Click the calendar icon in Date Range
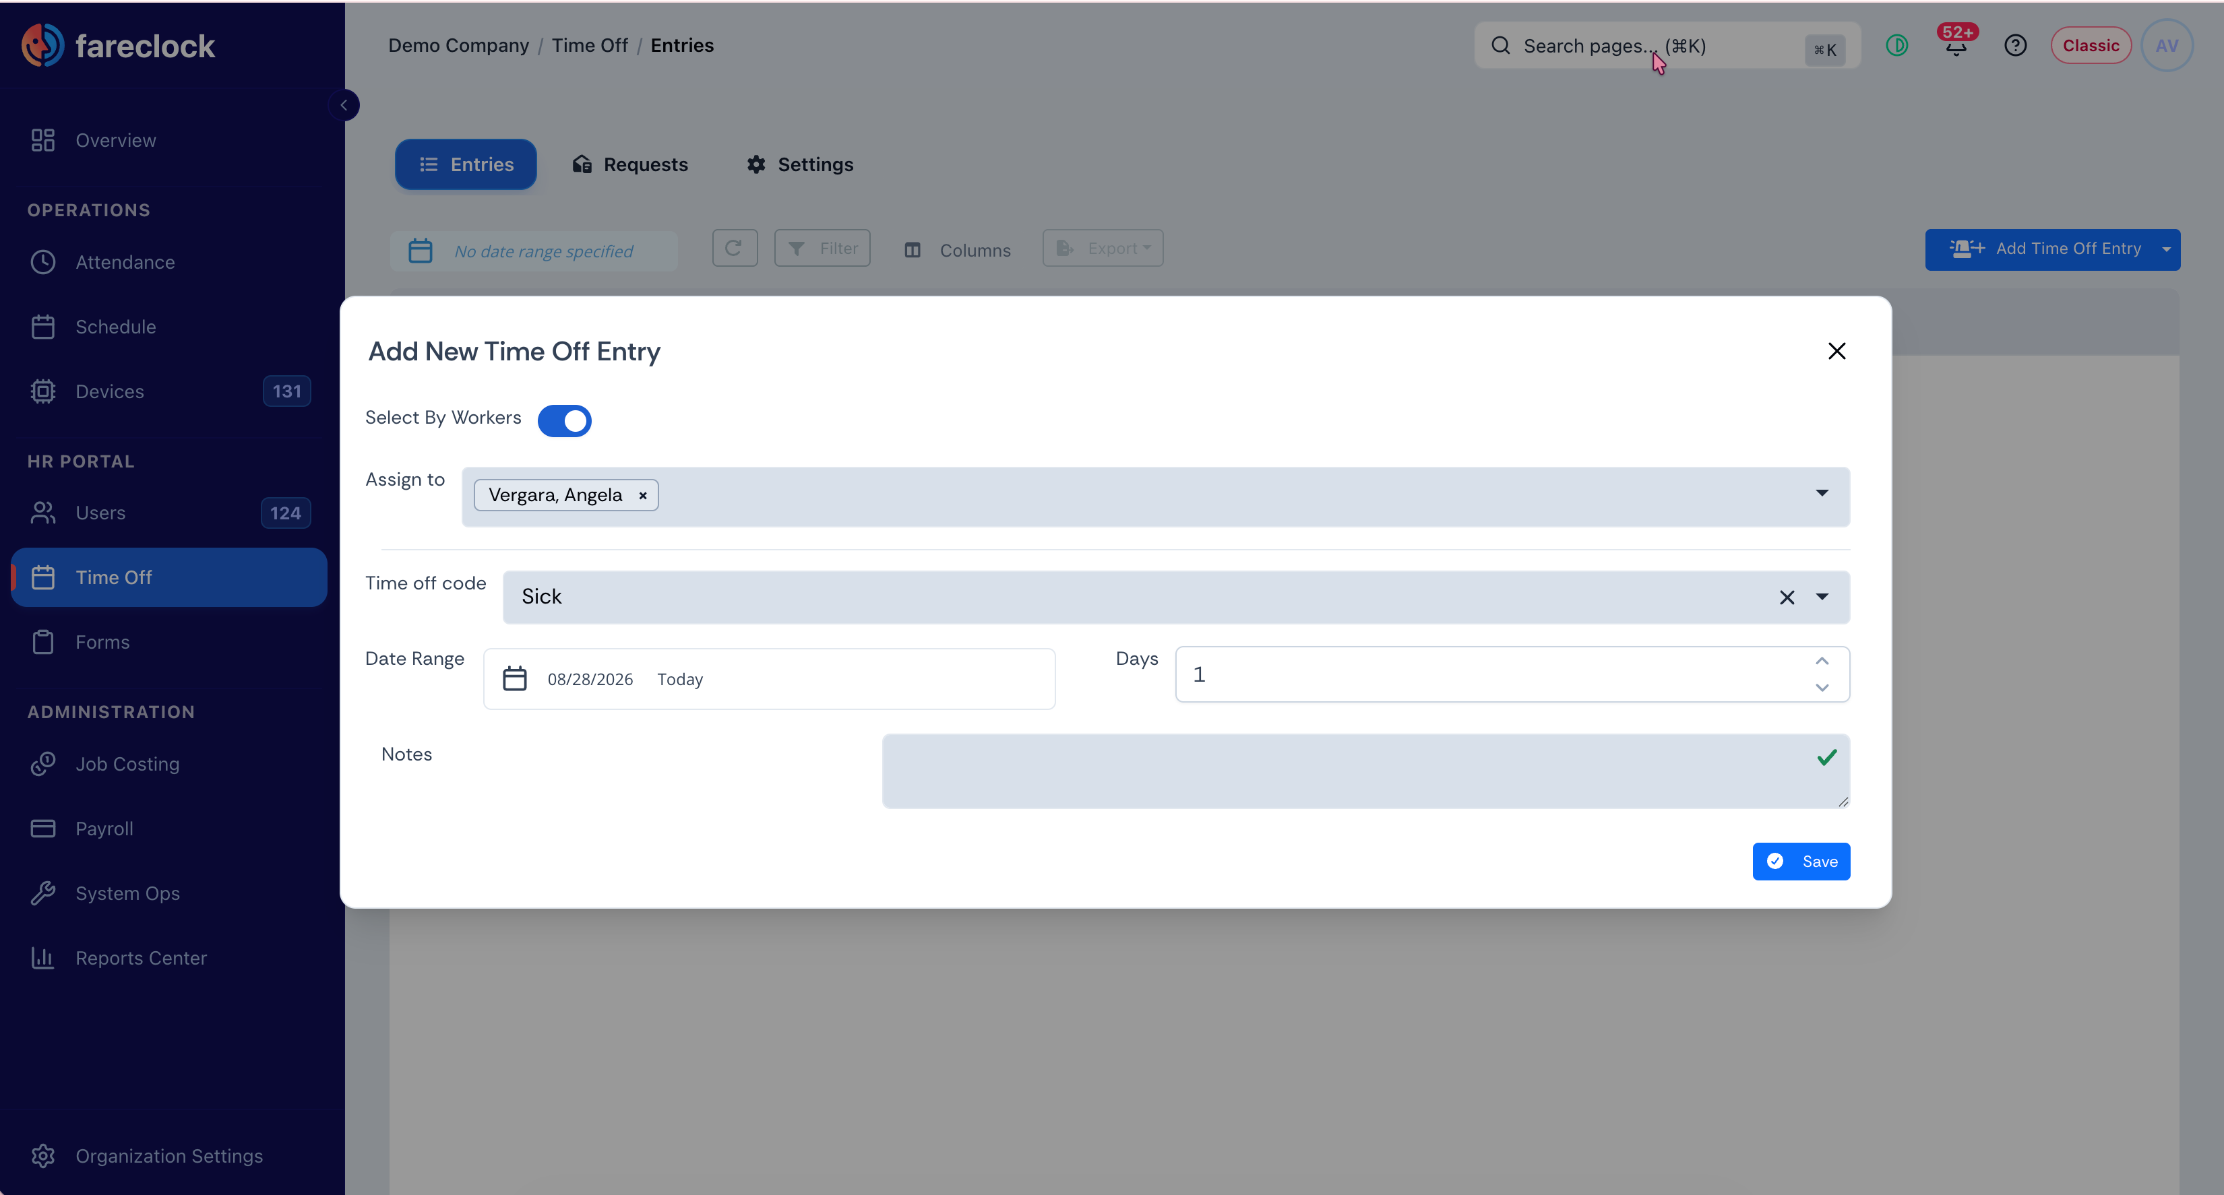2224x1195 pixels. [515, 678]
